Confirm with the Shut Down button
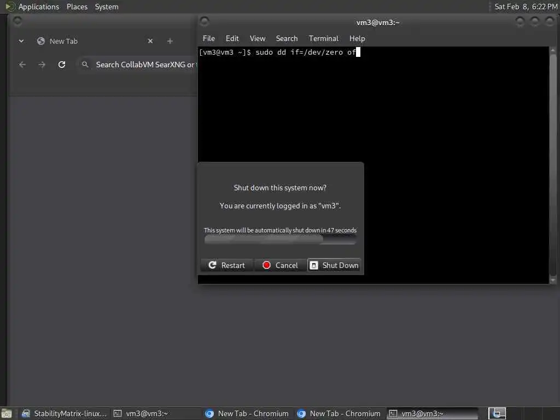 [x=334, y=265]
